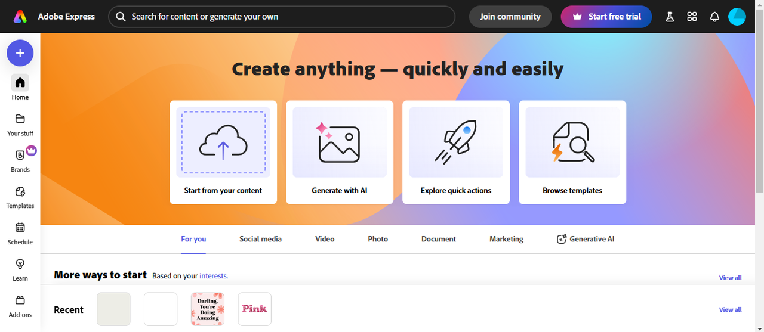This screenshot has height=332, width=764.
Task: Open the gray blank recent thumbnail
Action: 113,309
